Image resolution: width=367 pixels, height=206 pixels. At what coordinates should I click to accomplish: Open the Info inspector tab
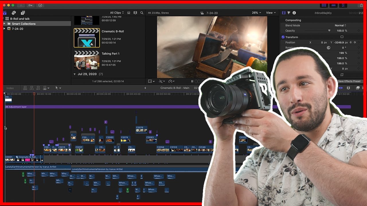pos(294,13)
